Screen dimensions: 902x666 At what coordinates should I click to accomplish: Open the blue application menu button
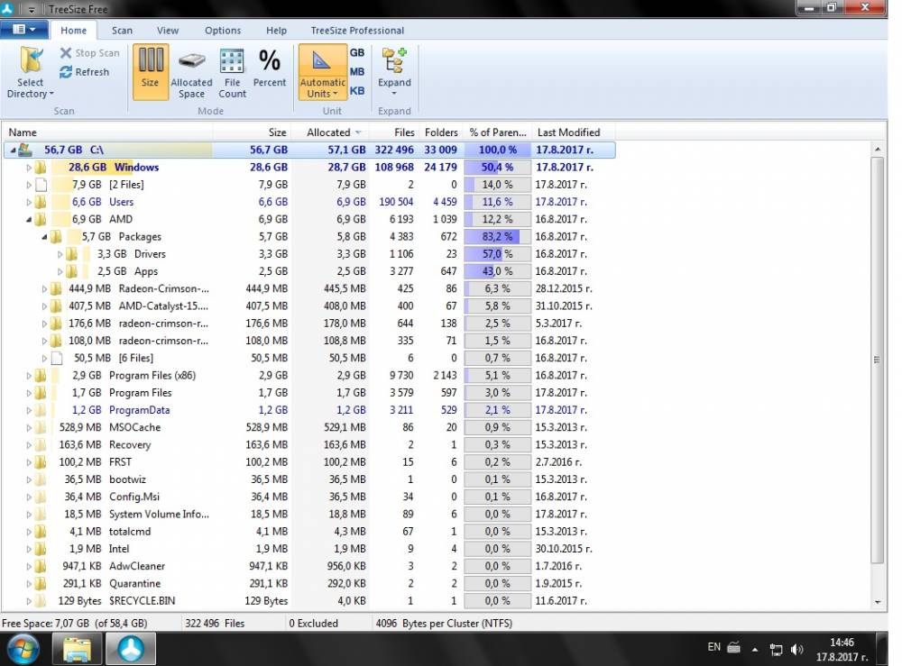click(x=24, y=30)
